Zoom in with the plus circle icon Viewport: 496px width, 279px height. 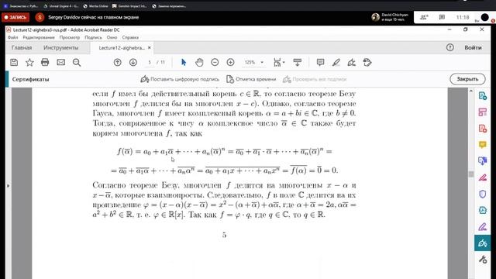tap(230, 62)
